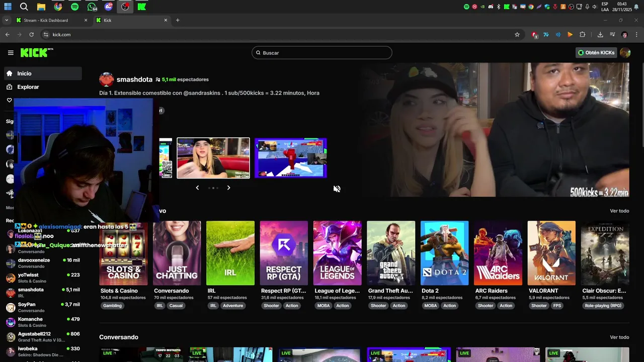Image resolution: width=644 pixels, height=362 pixels.
Task: Go back in browser history
Action: pyautogui.click(x=7, y=35)
